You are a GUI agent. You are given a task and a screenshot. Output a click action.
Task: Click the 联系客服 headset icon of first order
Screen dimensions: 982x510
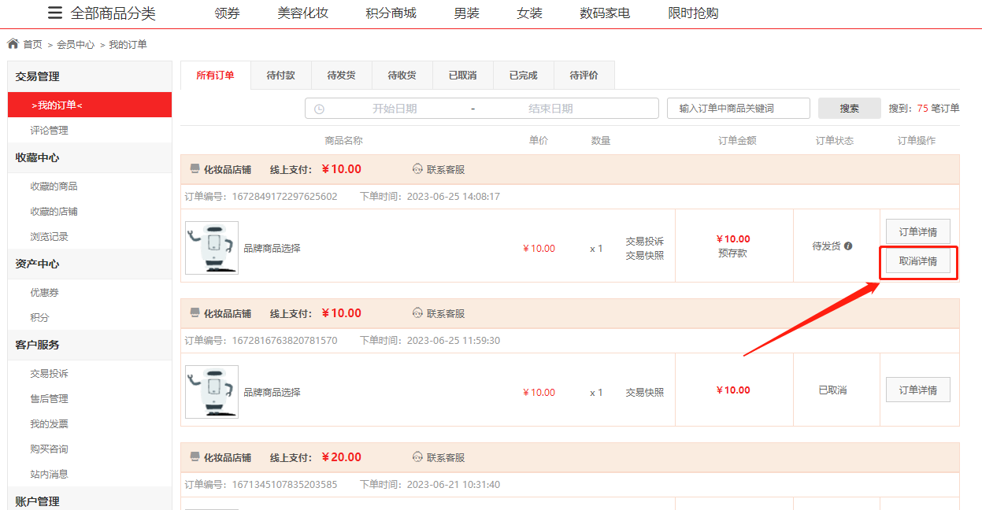pos(417,169)
